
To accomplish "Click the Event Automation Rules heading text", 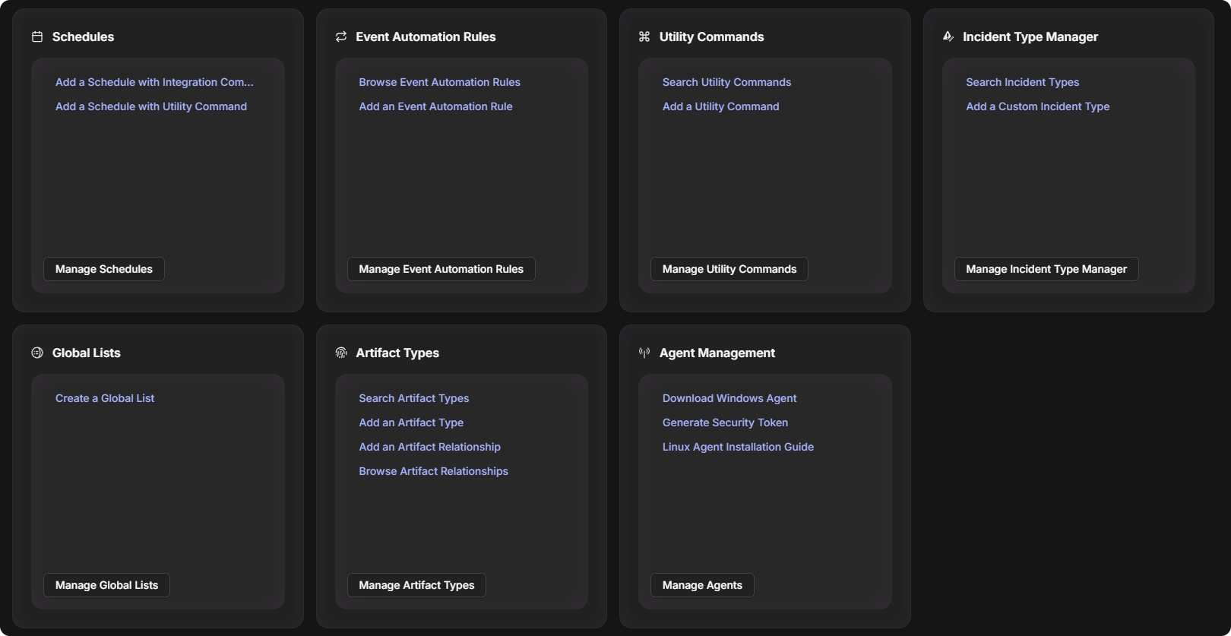I will coord(426,36).
